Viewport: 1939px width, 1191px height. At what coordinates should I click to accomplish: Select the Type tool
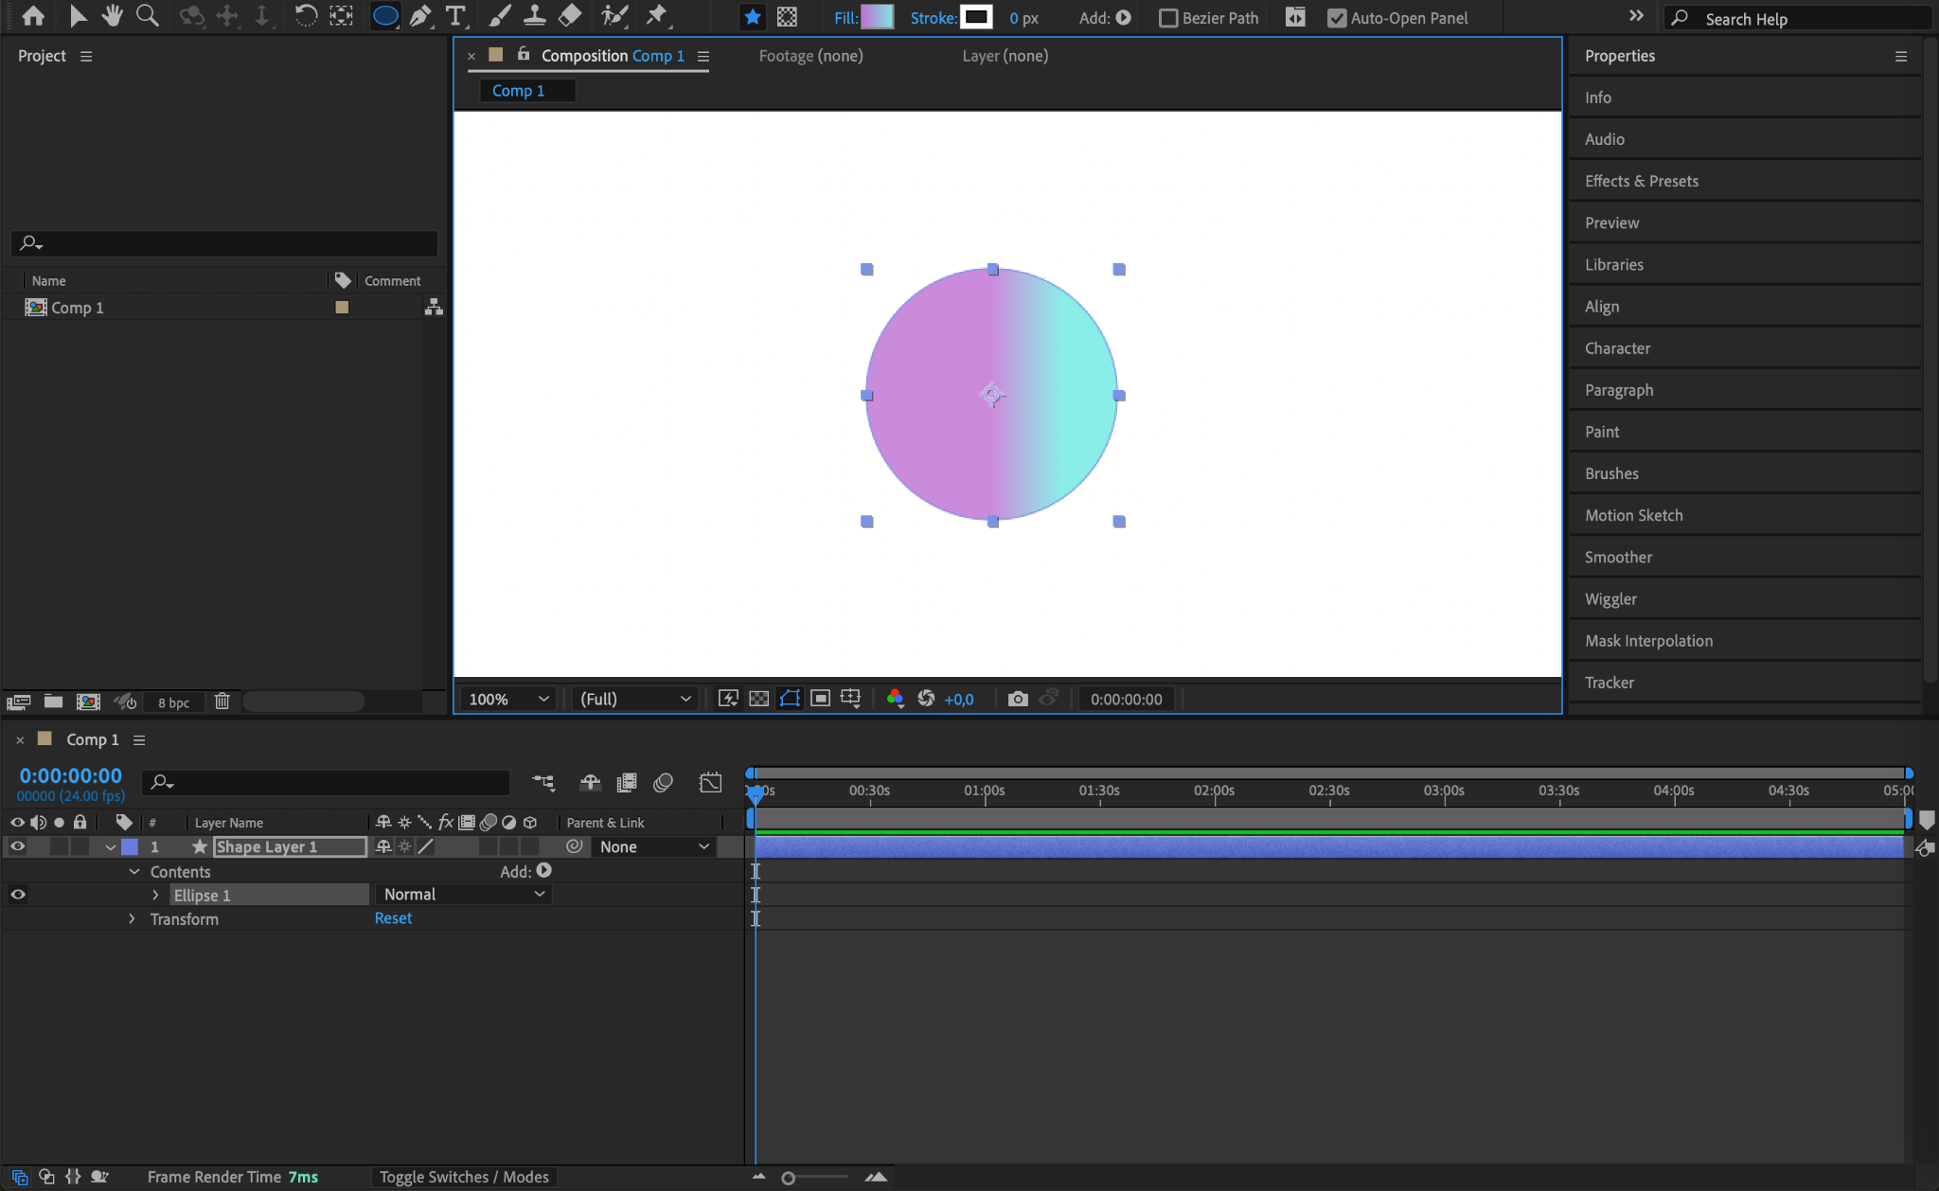pyautogui.click(x=455, y=16)
